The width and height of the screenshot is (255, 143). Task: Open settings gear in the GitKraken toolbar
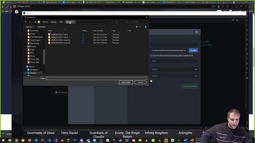237,20
